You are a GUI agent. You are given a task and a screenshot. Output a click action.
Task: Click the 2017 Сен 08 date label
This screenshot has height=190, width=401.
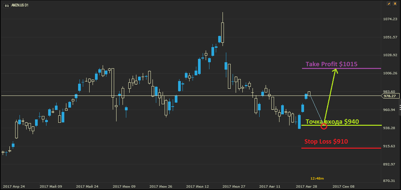coord(343,186)
